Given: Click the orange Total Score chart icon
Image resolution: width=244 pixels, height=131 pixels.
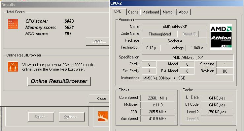Looking at the screenshot, I should coord(13,24).
